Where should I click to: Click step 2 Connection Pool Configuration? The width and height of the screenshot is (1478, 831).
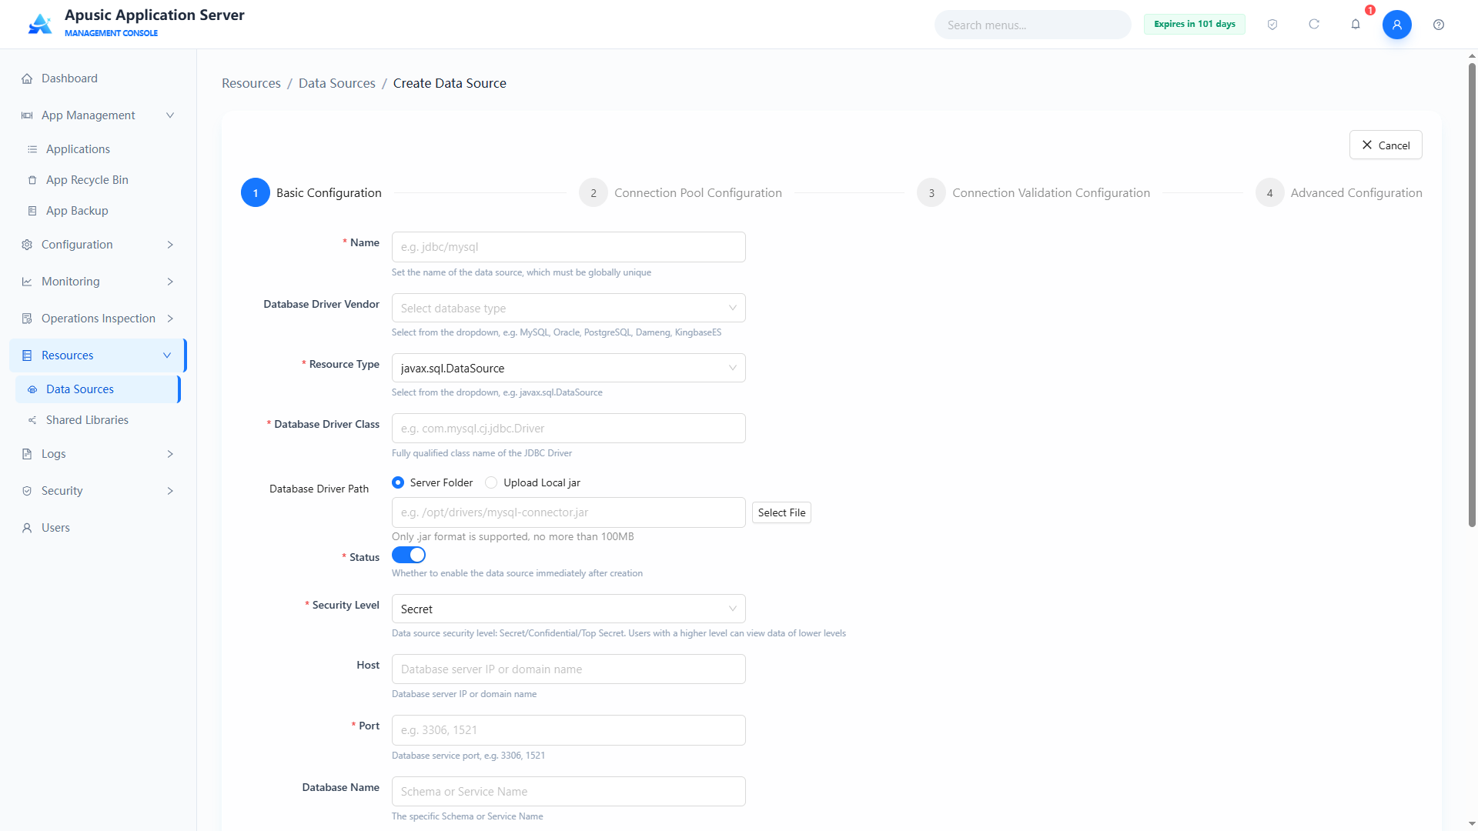[x=680, y=192]
